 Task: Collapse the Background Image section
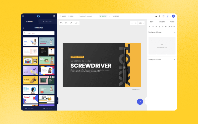tap(175, 32)
